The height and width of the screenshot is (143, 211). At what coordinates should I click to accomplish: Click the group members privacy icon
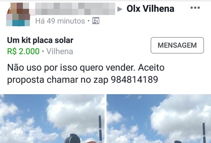(96, 21)
